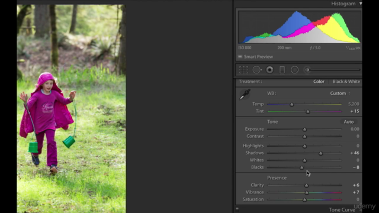The height and width of the screenshot is (213, 379).
Task: Select the Spot Removal tool
Action: pyautogui.click(x=257, y=70)
